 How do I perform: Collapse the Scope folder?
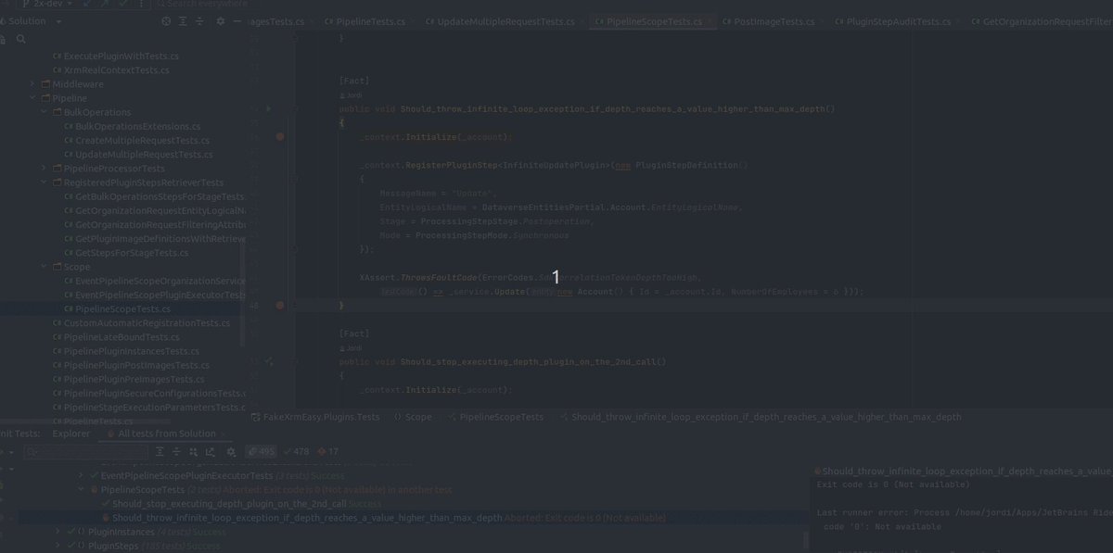45,267
